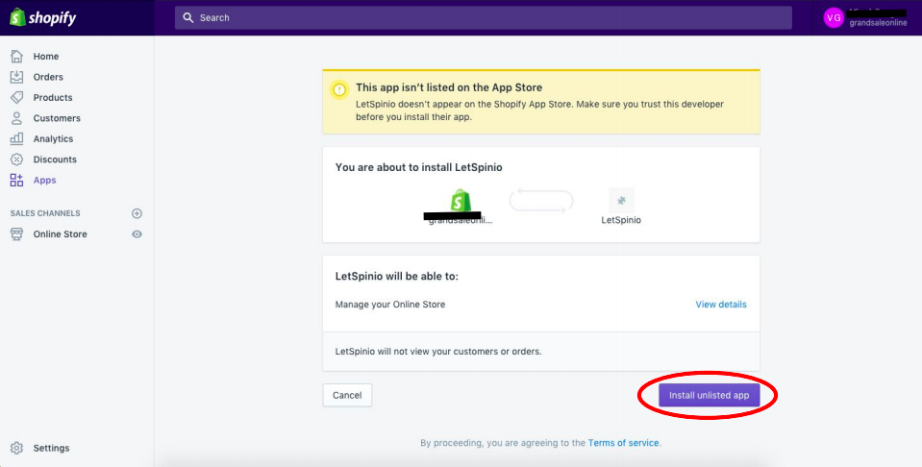Screen dimensions: 922x467
Task: Click the LetSpinio label under app icon
Action: tap(621, 220)
